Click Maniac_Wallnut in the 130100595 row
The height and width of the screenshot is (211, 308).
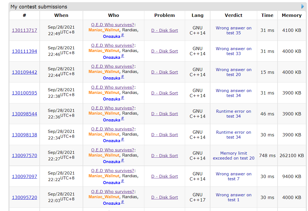coord(104,93)
